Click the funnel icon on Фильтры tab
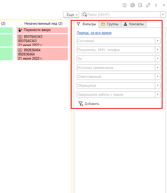The height and width of the screenshot is (193, 167). pyautogui.click(x=78, y=24)
